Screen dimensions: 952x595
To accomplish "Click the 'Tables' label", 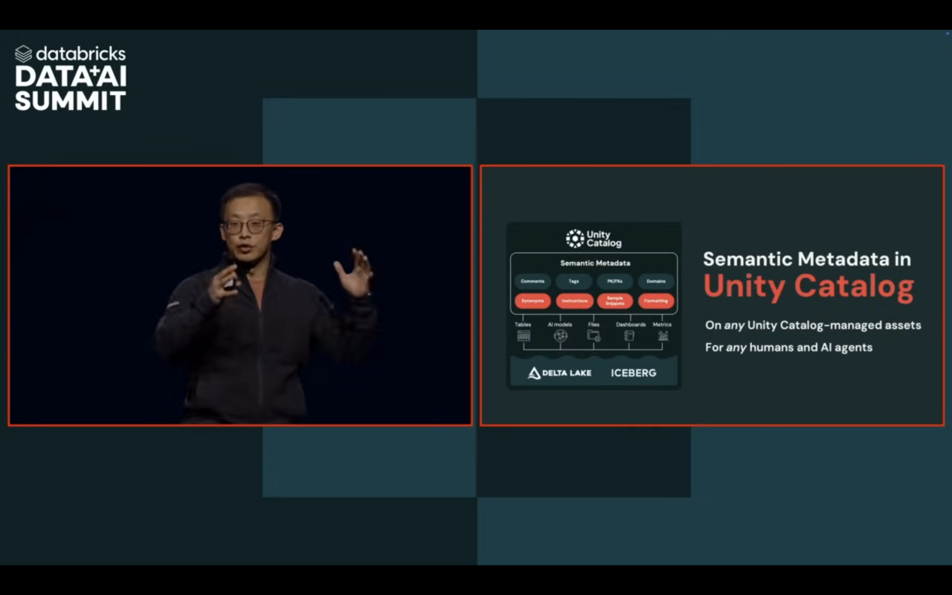I will [x=523, y=324].
